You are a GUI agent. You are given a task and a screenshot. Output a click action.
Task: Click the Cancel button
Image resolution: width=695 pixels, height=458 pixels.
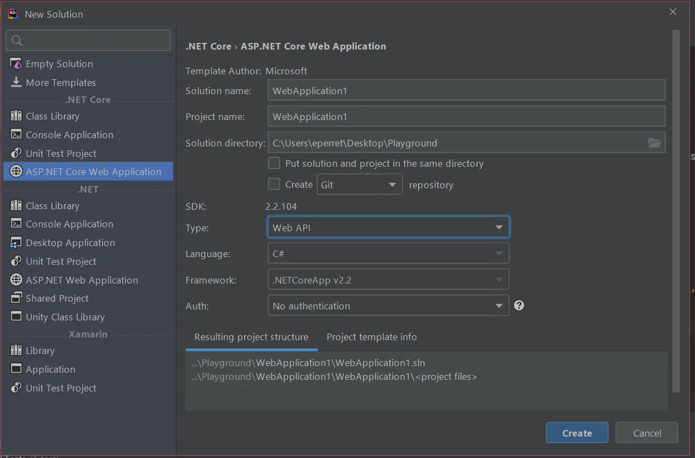647,433
